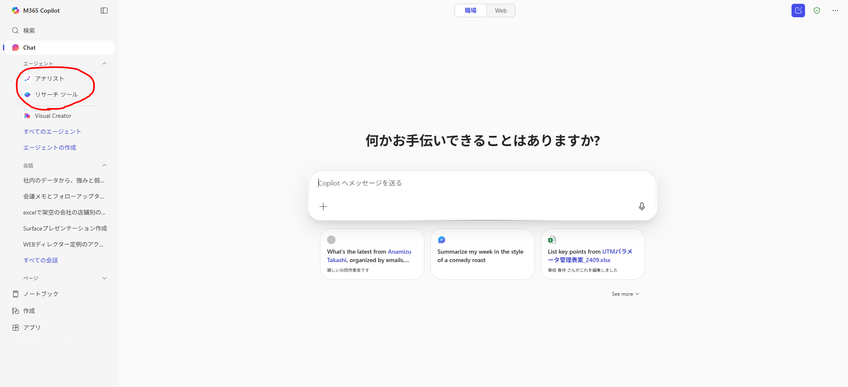The height and width of the screenshot is (387, 848).
Task: Start a new chat with compose icon
Action: [x=798, y=11]
